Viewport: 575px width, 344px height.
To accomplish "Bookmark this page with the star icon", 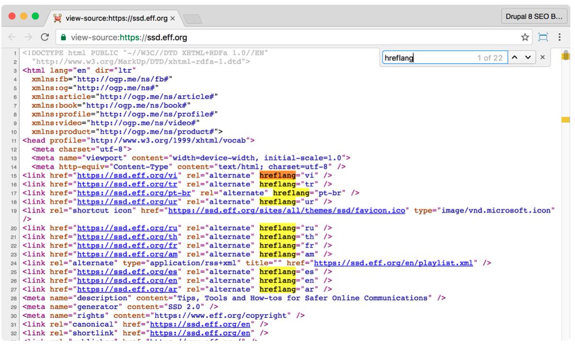I will tap(525, 37).
